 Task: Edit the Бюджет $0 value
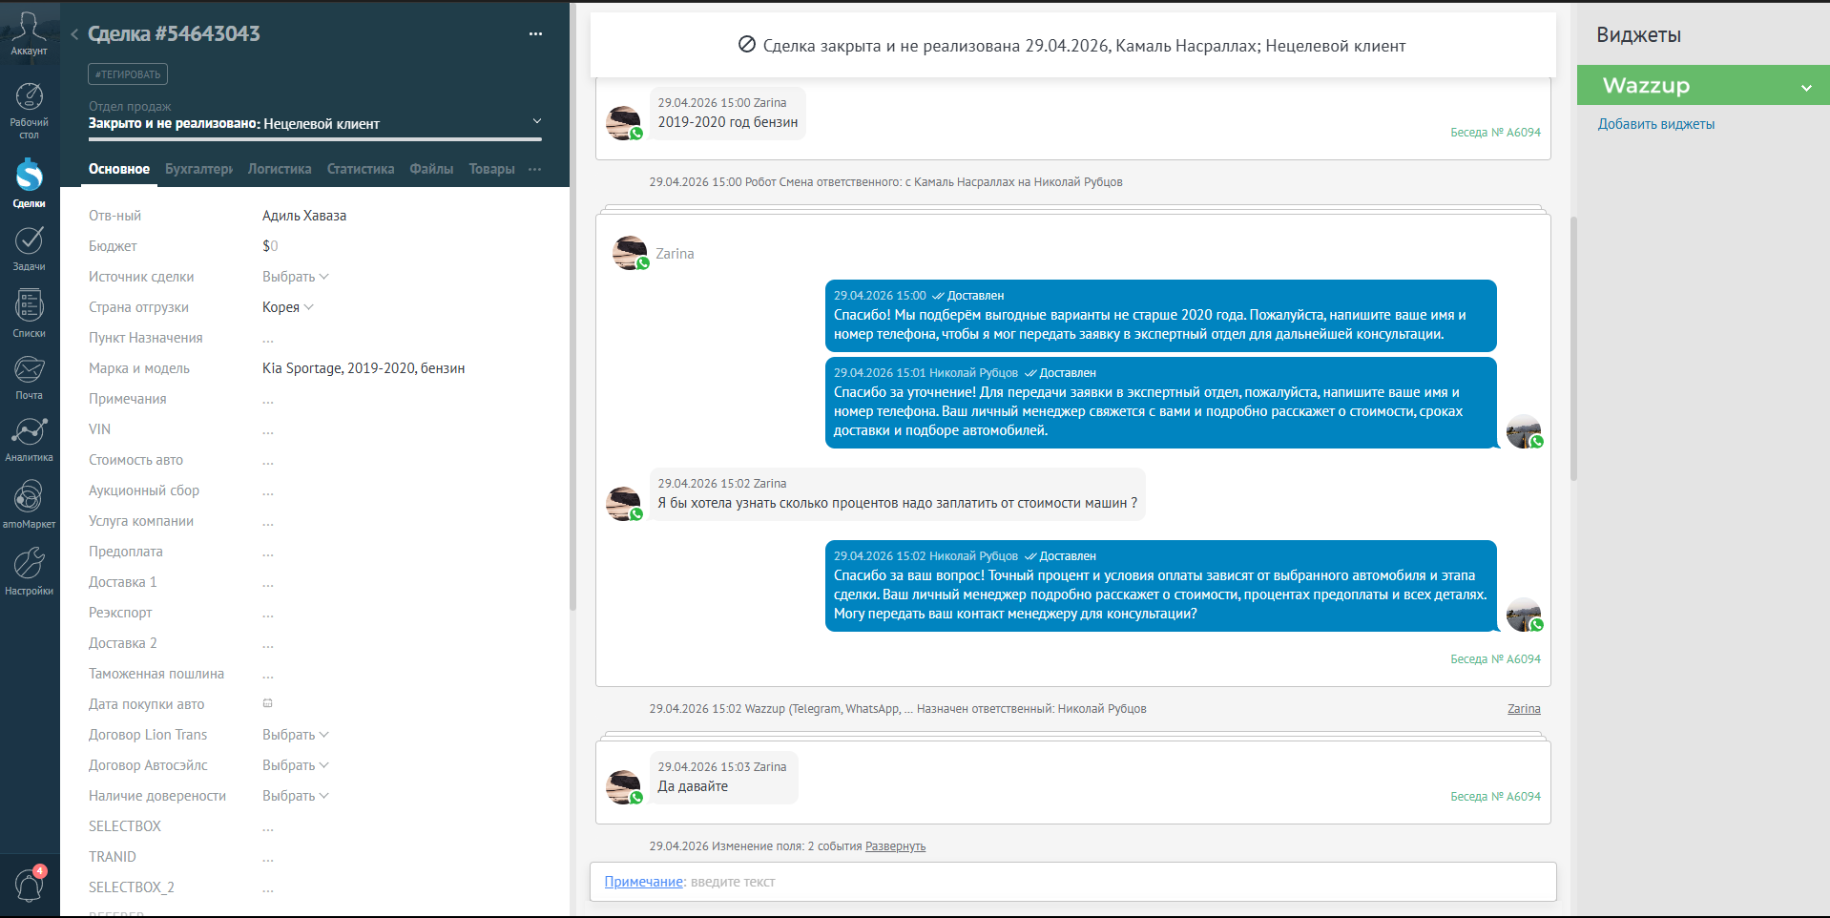coord(270,246)
